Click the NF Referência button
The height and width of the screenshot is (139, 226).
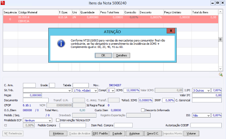[x=13, y=133]
